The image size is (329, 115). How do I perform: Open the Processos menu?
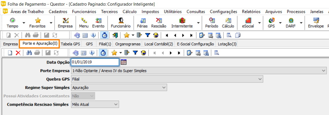pyautogui.click(x=296, y=12)
